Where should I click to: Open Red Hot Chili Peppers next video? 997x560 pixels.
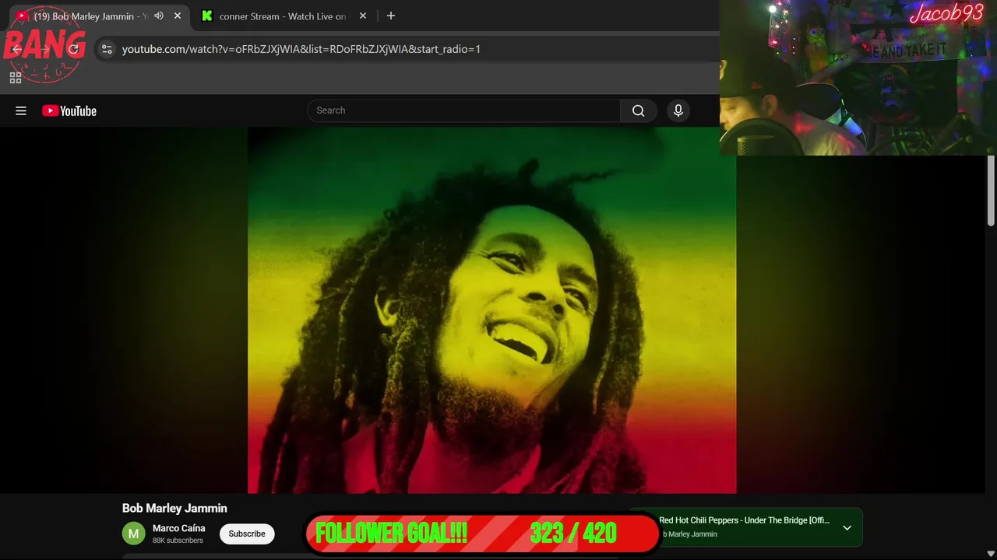[744, 520]
